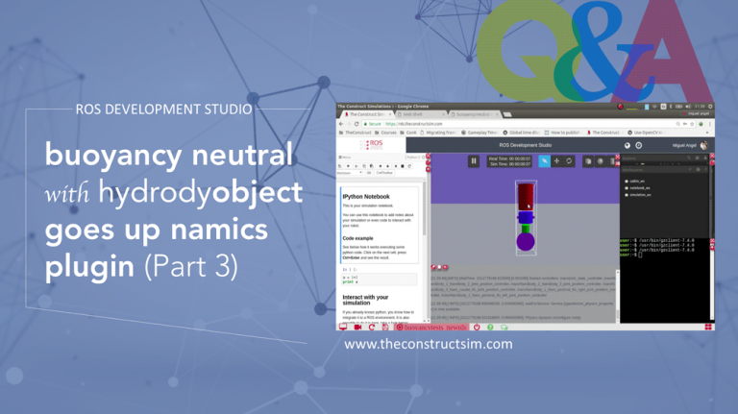738x414 pixels.
Task: Run the current notebook cell
Action: tap(396, 166)
